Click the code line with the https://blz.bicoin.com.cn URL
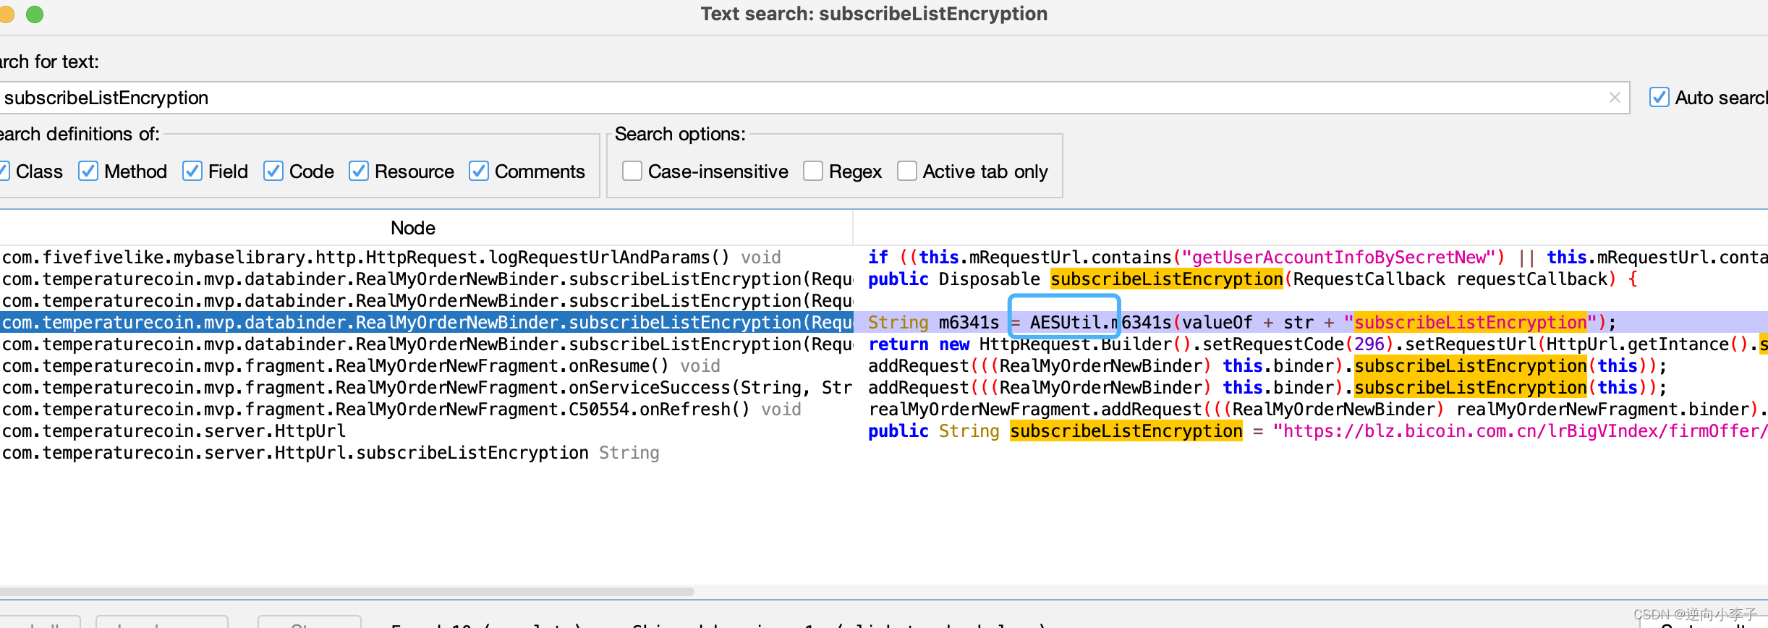 tap(1317, 431)
